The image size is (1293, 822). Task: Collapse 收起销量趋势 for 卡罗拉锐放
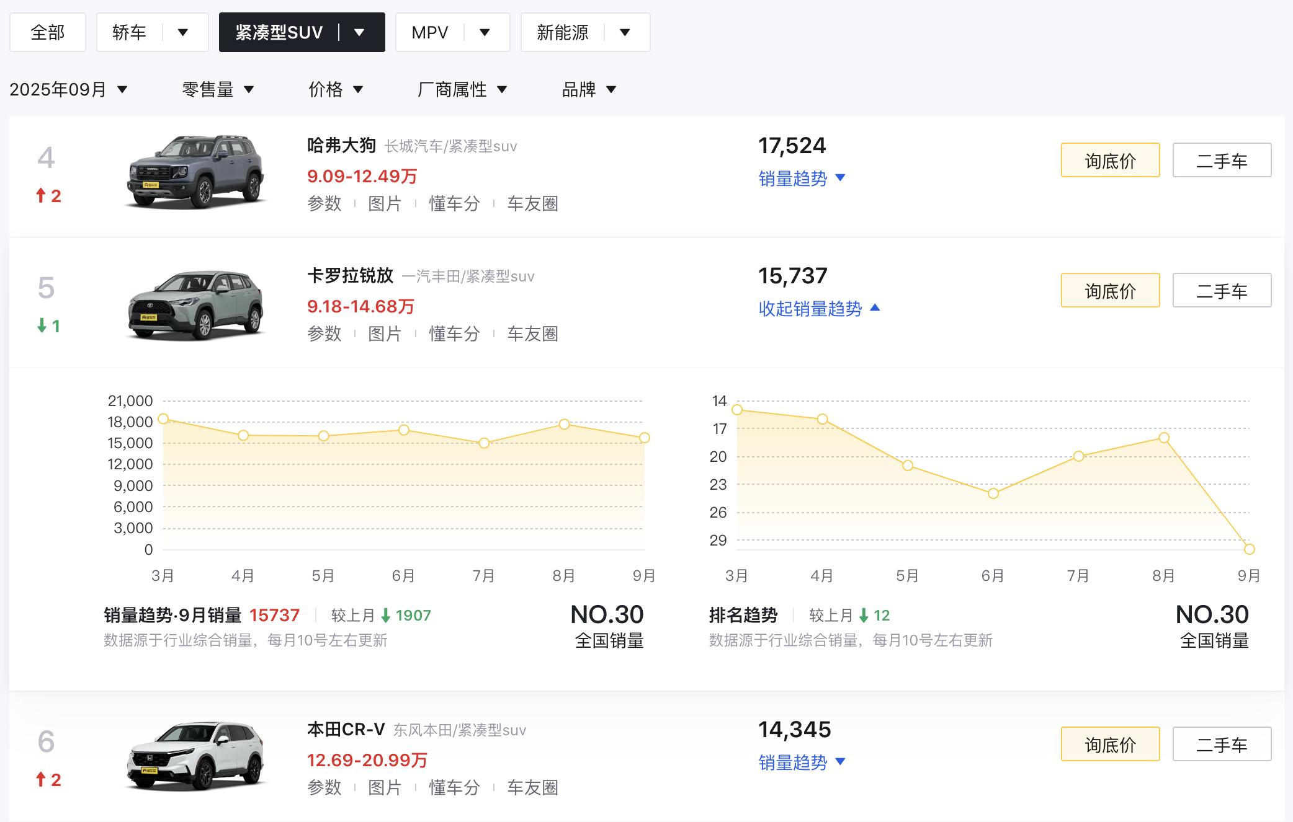pos(819,309)
